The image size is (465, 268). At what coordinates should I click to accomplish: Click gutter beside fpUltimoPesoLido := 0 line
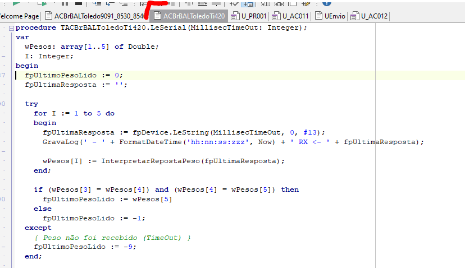pos(3,75)
